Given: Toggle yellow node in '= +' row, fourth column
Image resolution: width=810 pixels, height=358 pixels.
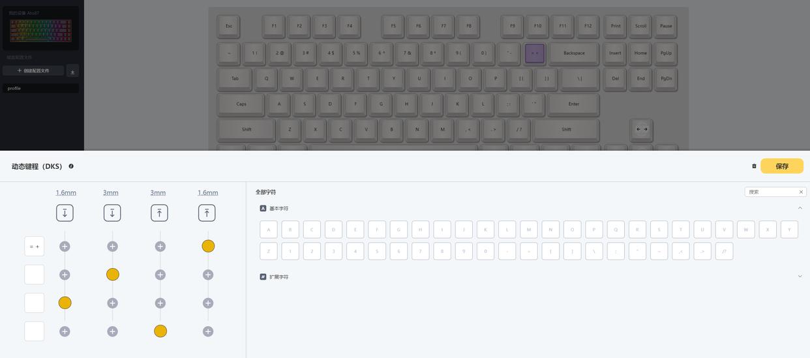Looking at the screenshot, I should point(208,246).
